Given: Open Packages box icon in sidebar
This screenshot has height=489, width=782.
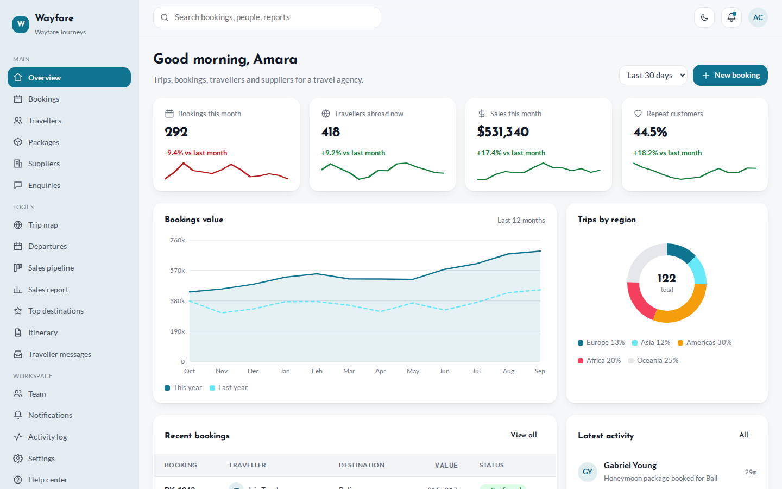Looking at the screenshot, I should [18, 142].
